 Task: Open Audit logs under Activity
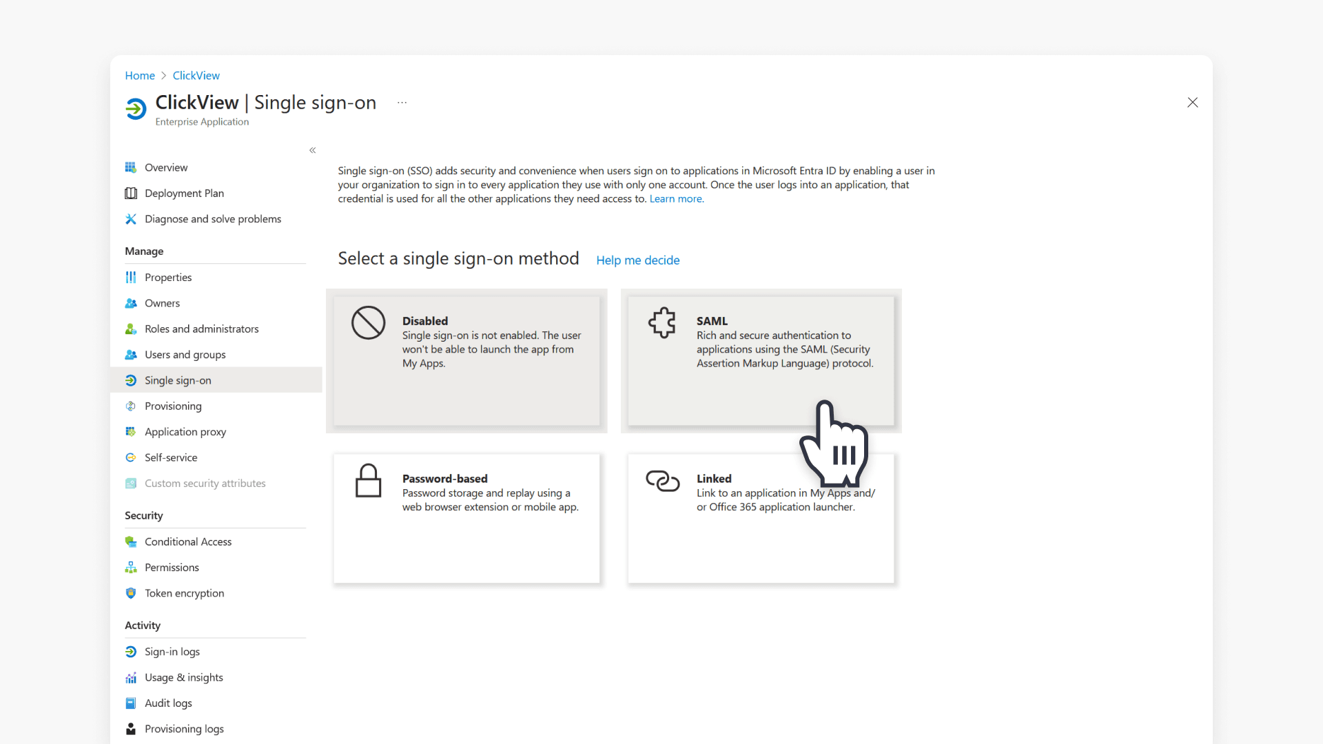(168, 703)
